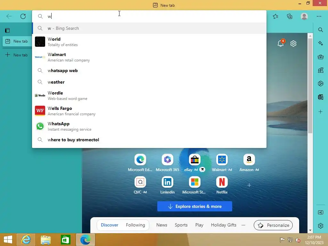The width and height of the screenshot is (328, 246).
Task: Click Personalize button
Action: (x=273, y=225)
